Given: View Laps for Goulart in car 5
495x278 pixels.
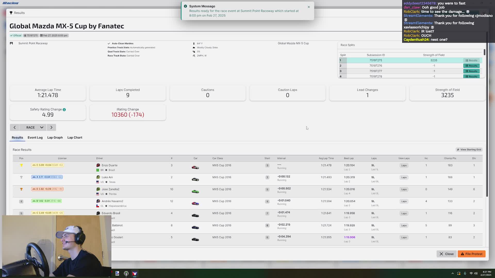Looking at the screenshot, I should [404, 237].
